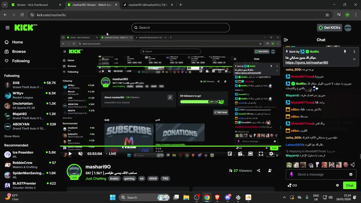Click the chat scrollbar
This screenshot has height=203, width=361.
coord(360,156)
